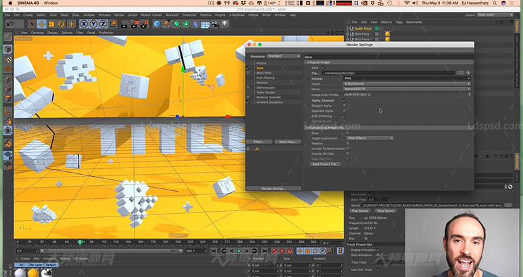This screenshot has height=277, width=523.
Task: Activate the Scale tool
Action: pyautogui.click(x=52, y=24)
